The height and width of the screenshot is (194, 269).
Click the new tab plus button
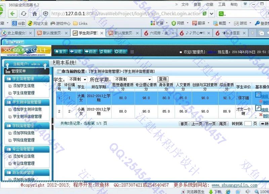click(x=253, y=33)
